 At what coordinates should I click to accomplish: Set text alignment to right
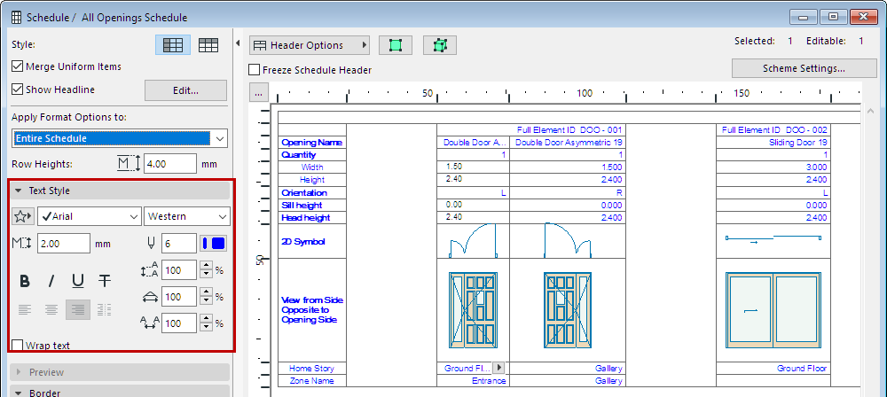click(78, 309)
